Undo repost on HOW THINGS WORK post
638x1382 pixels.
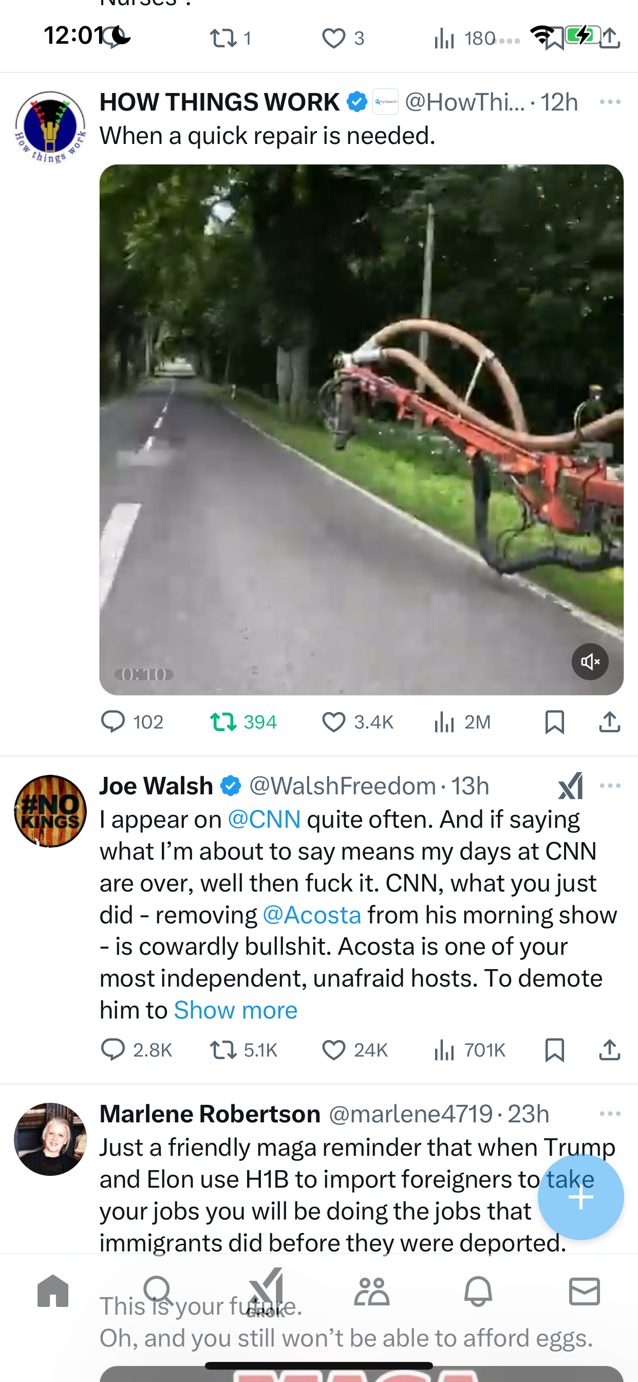click(x=243, y=722)
